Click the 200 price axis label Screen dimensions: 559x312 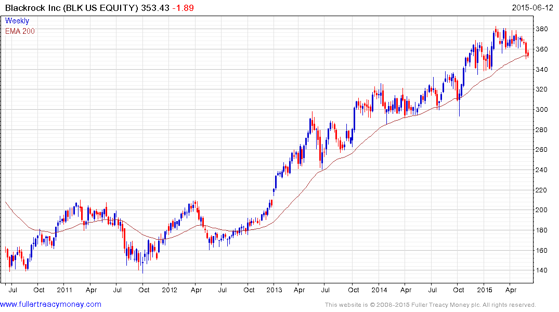point(542,210)
